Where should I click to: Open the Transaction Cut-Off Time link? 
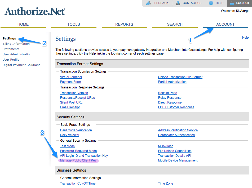78,183
